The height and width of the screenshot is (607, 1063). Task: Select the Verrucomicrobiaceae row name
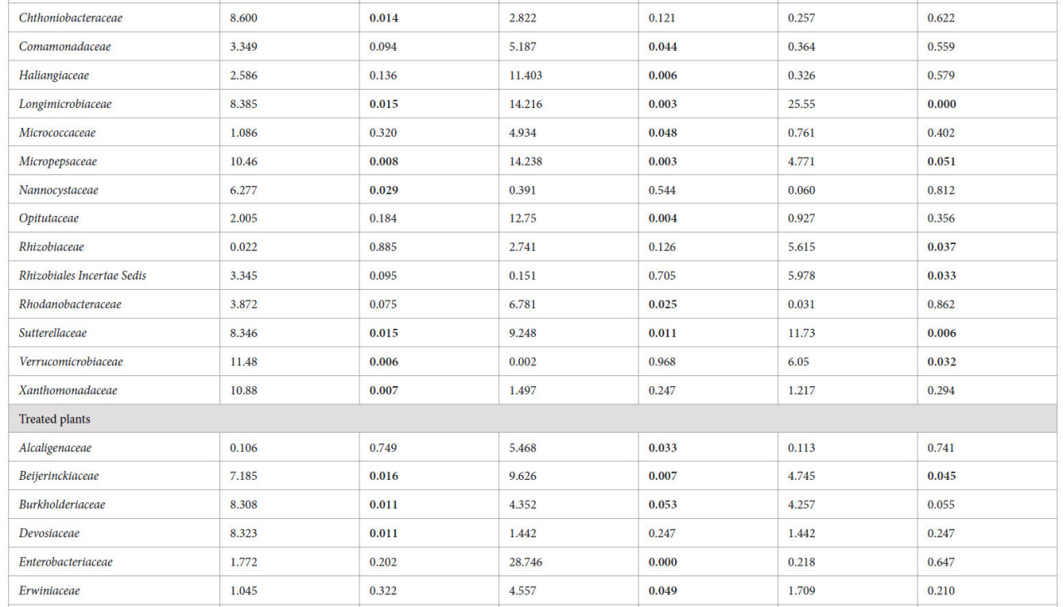(x=71, y=362)
